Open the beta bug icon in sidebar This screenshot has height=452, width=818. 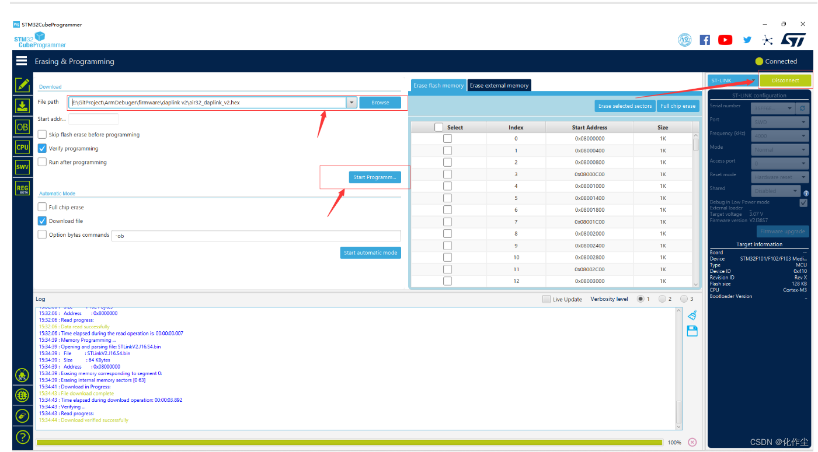tap(22, 375)
